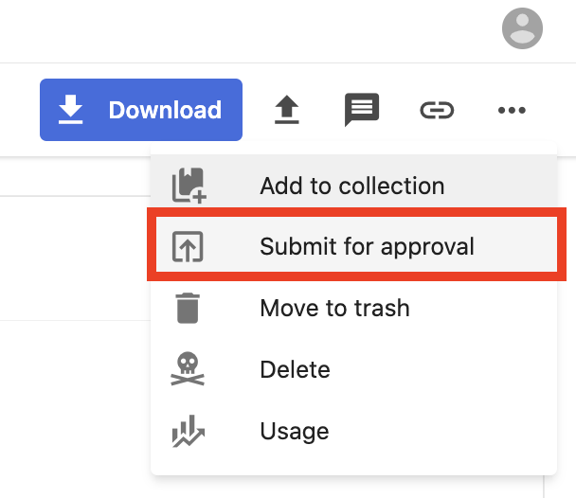Click the skull and crossbones icon

click(x=188, y=369)
